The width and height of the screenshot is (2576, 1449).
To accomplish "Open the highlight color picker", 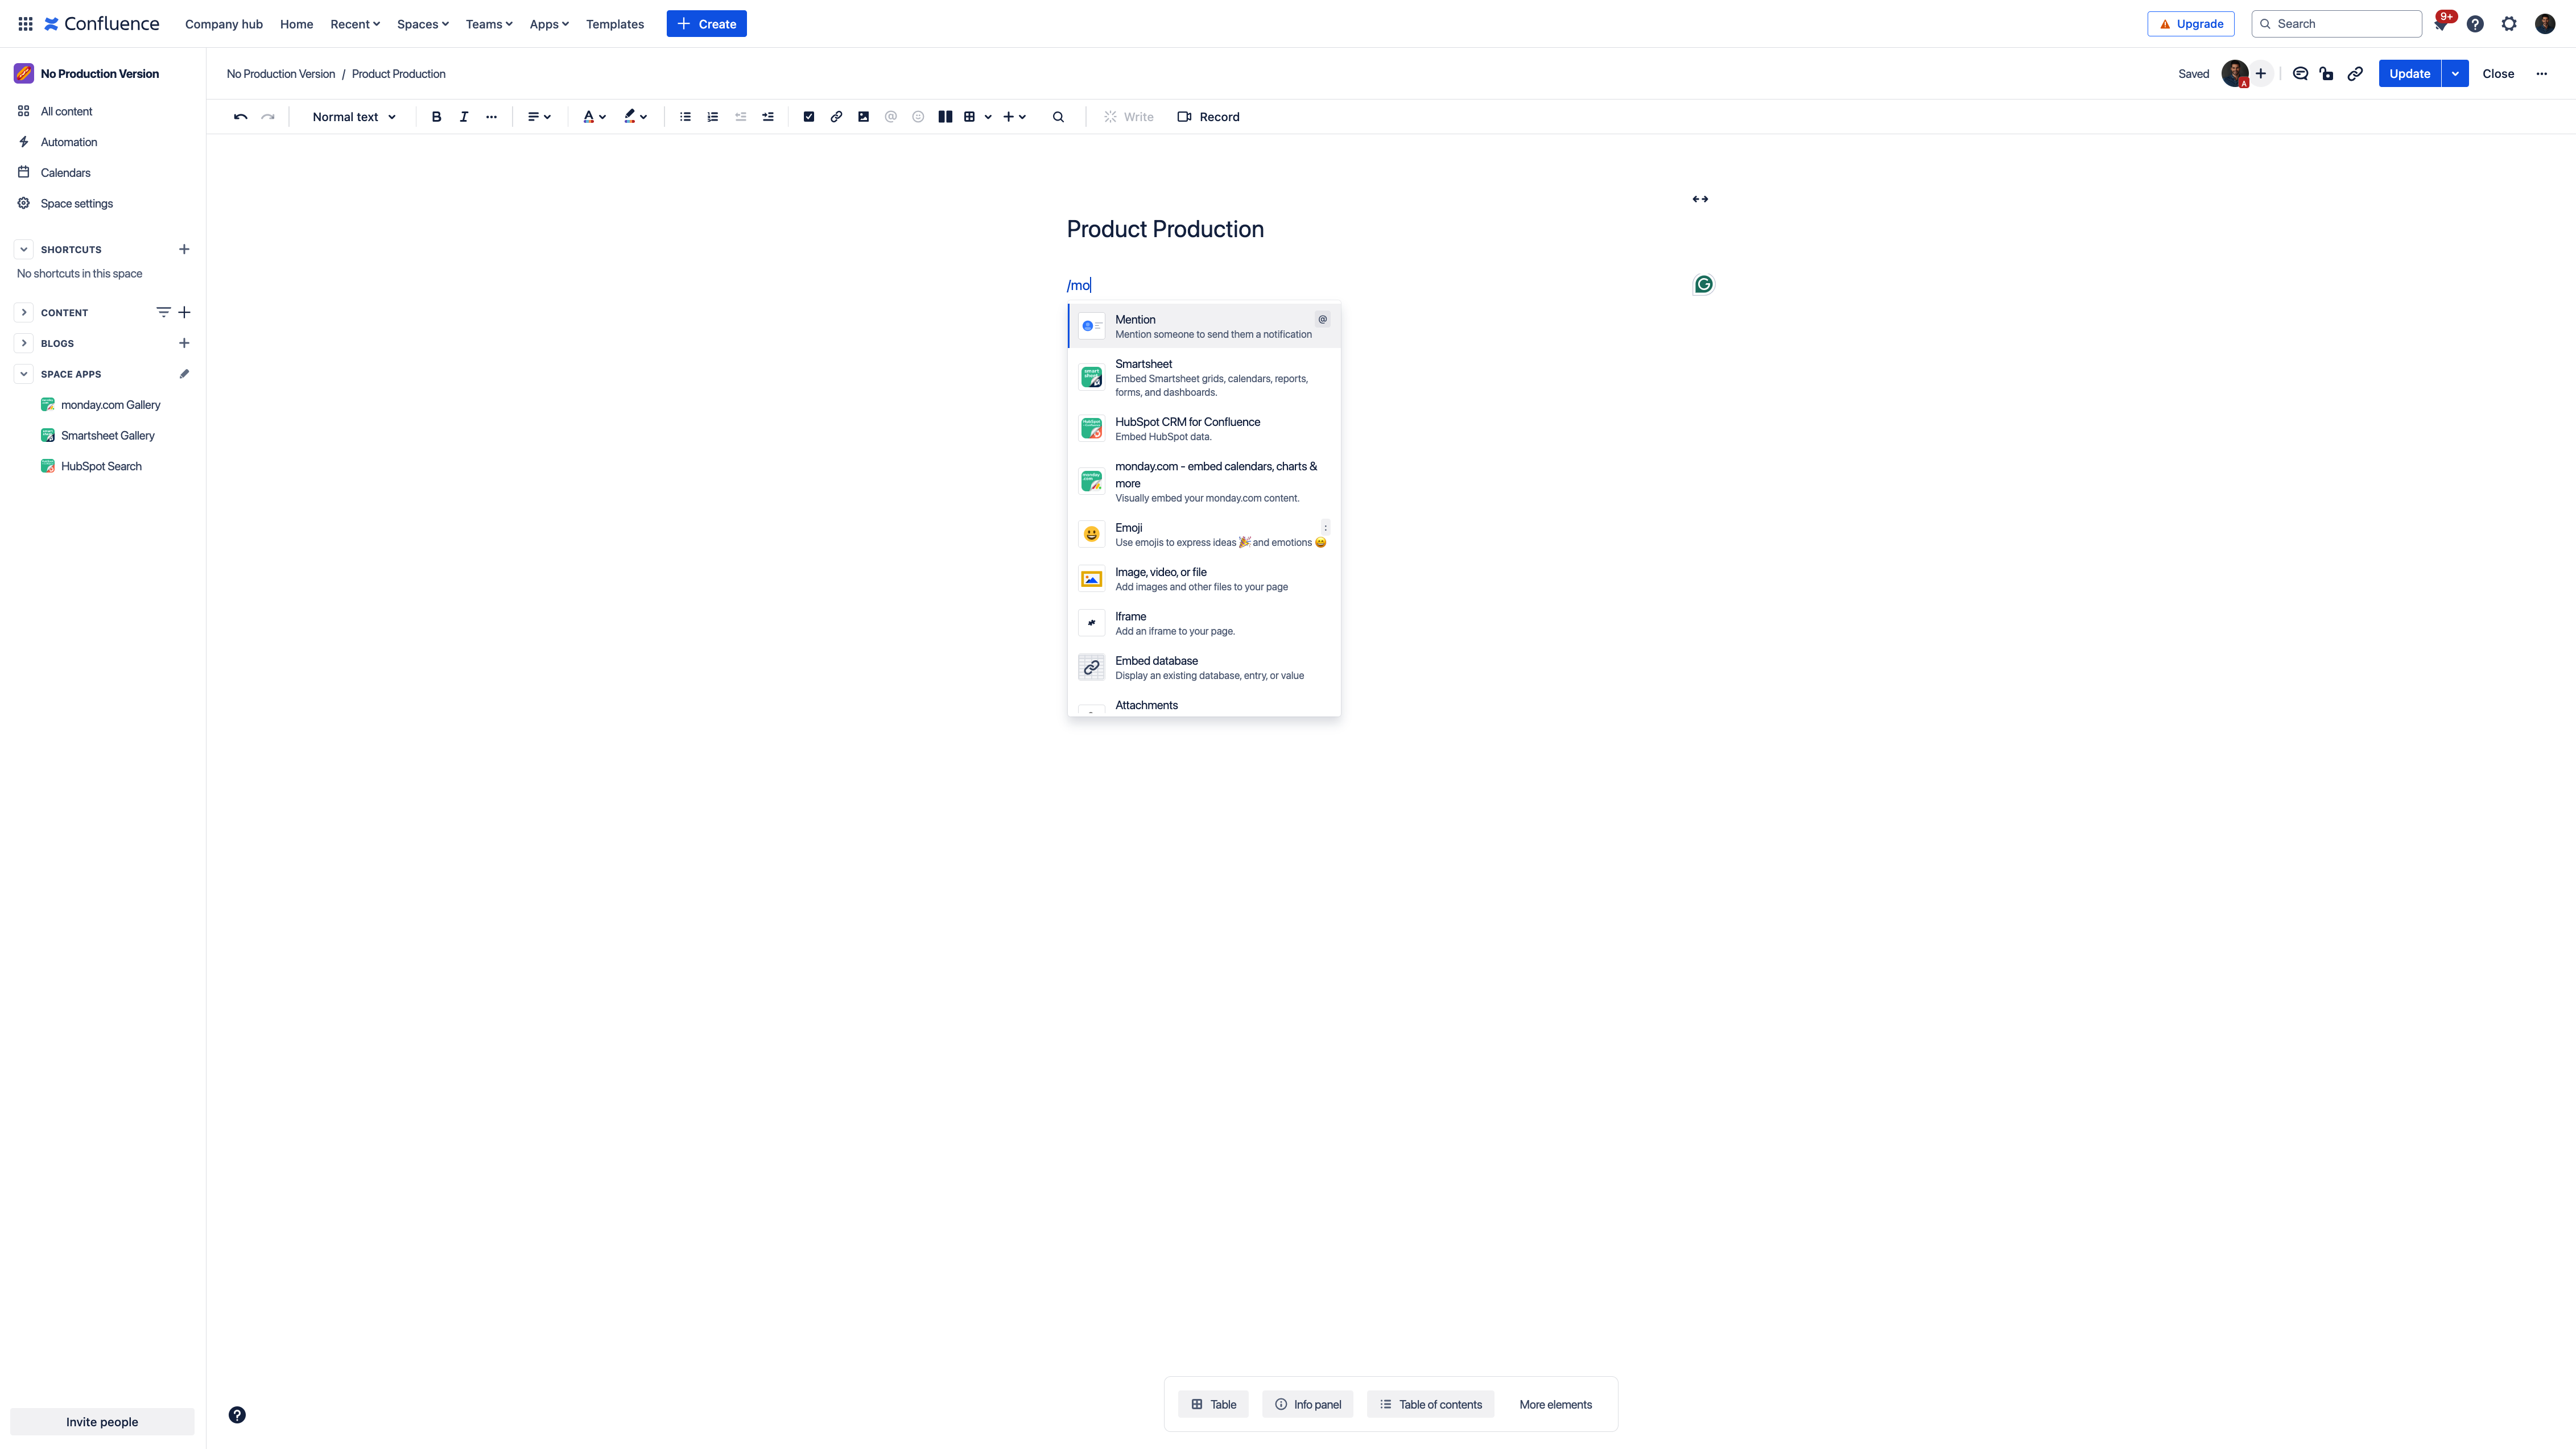I will 635,117.
